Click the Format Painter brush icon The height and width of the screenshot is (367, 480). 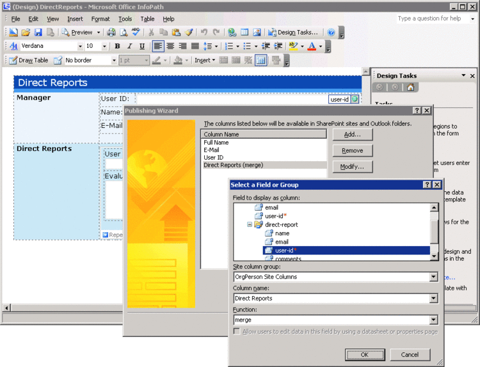pos(189,32)
